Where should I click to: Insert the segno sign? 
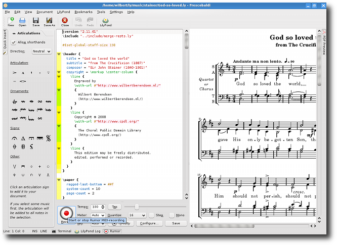coord(49,138)
